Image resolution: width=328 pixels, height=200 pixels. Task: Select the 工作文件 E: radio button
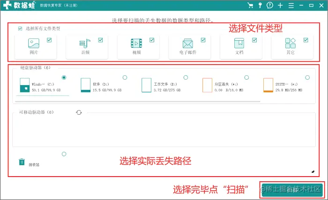click(x=186, y=77)
